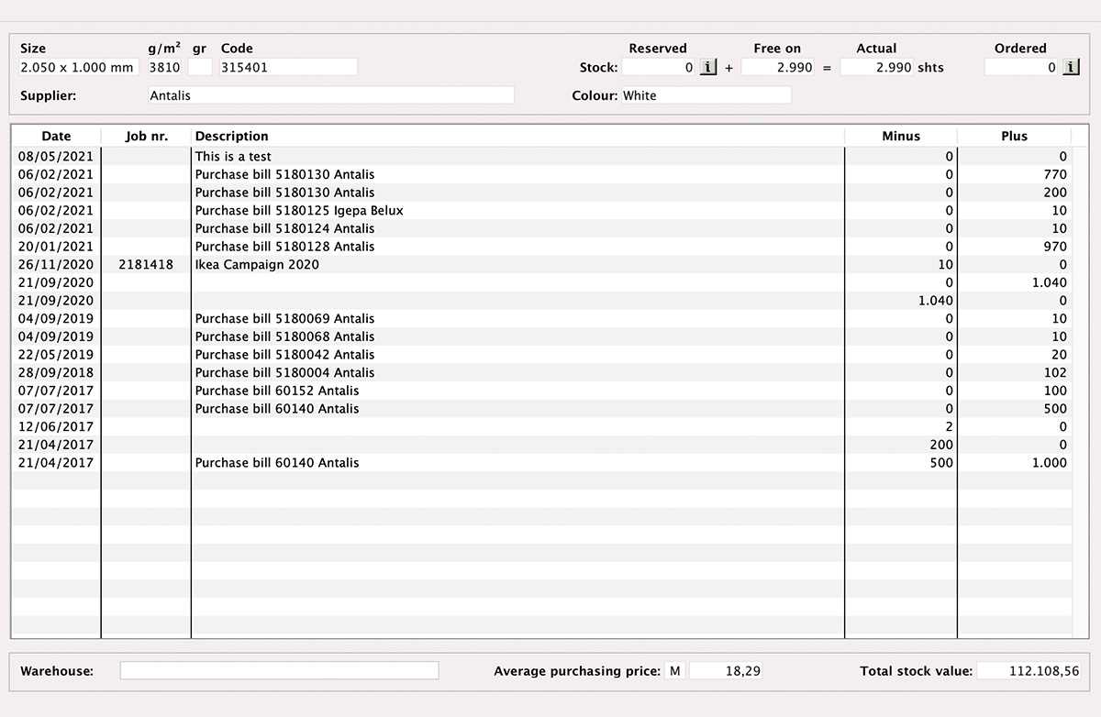Select the row 'This is a test'
This screenshot has width=1101, height=717.
[541, 157]
